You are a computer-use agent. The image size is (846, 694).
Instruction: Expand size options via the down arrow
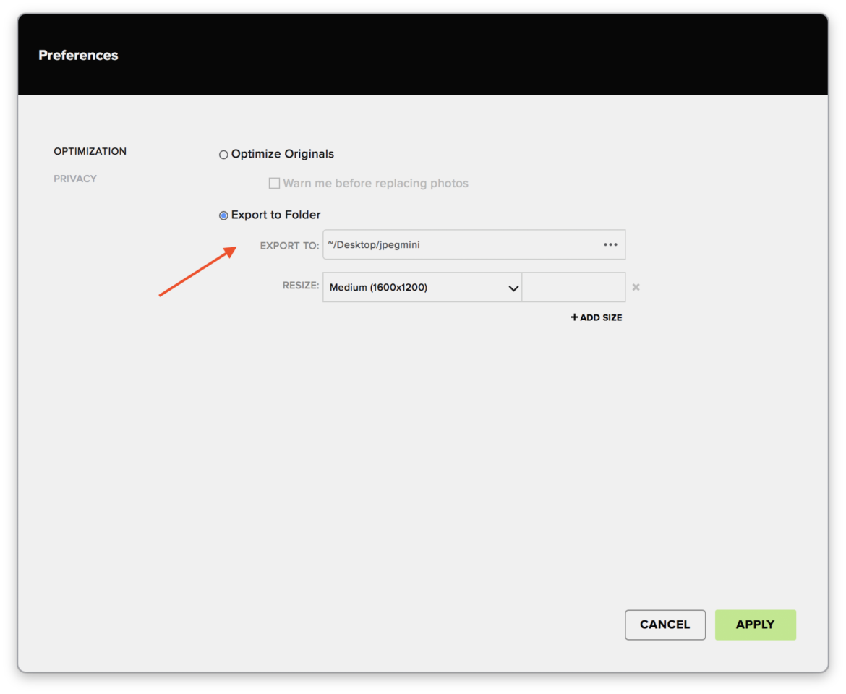tap(513, 287)
